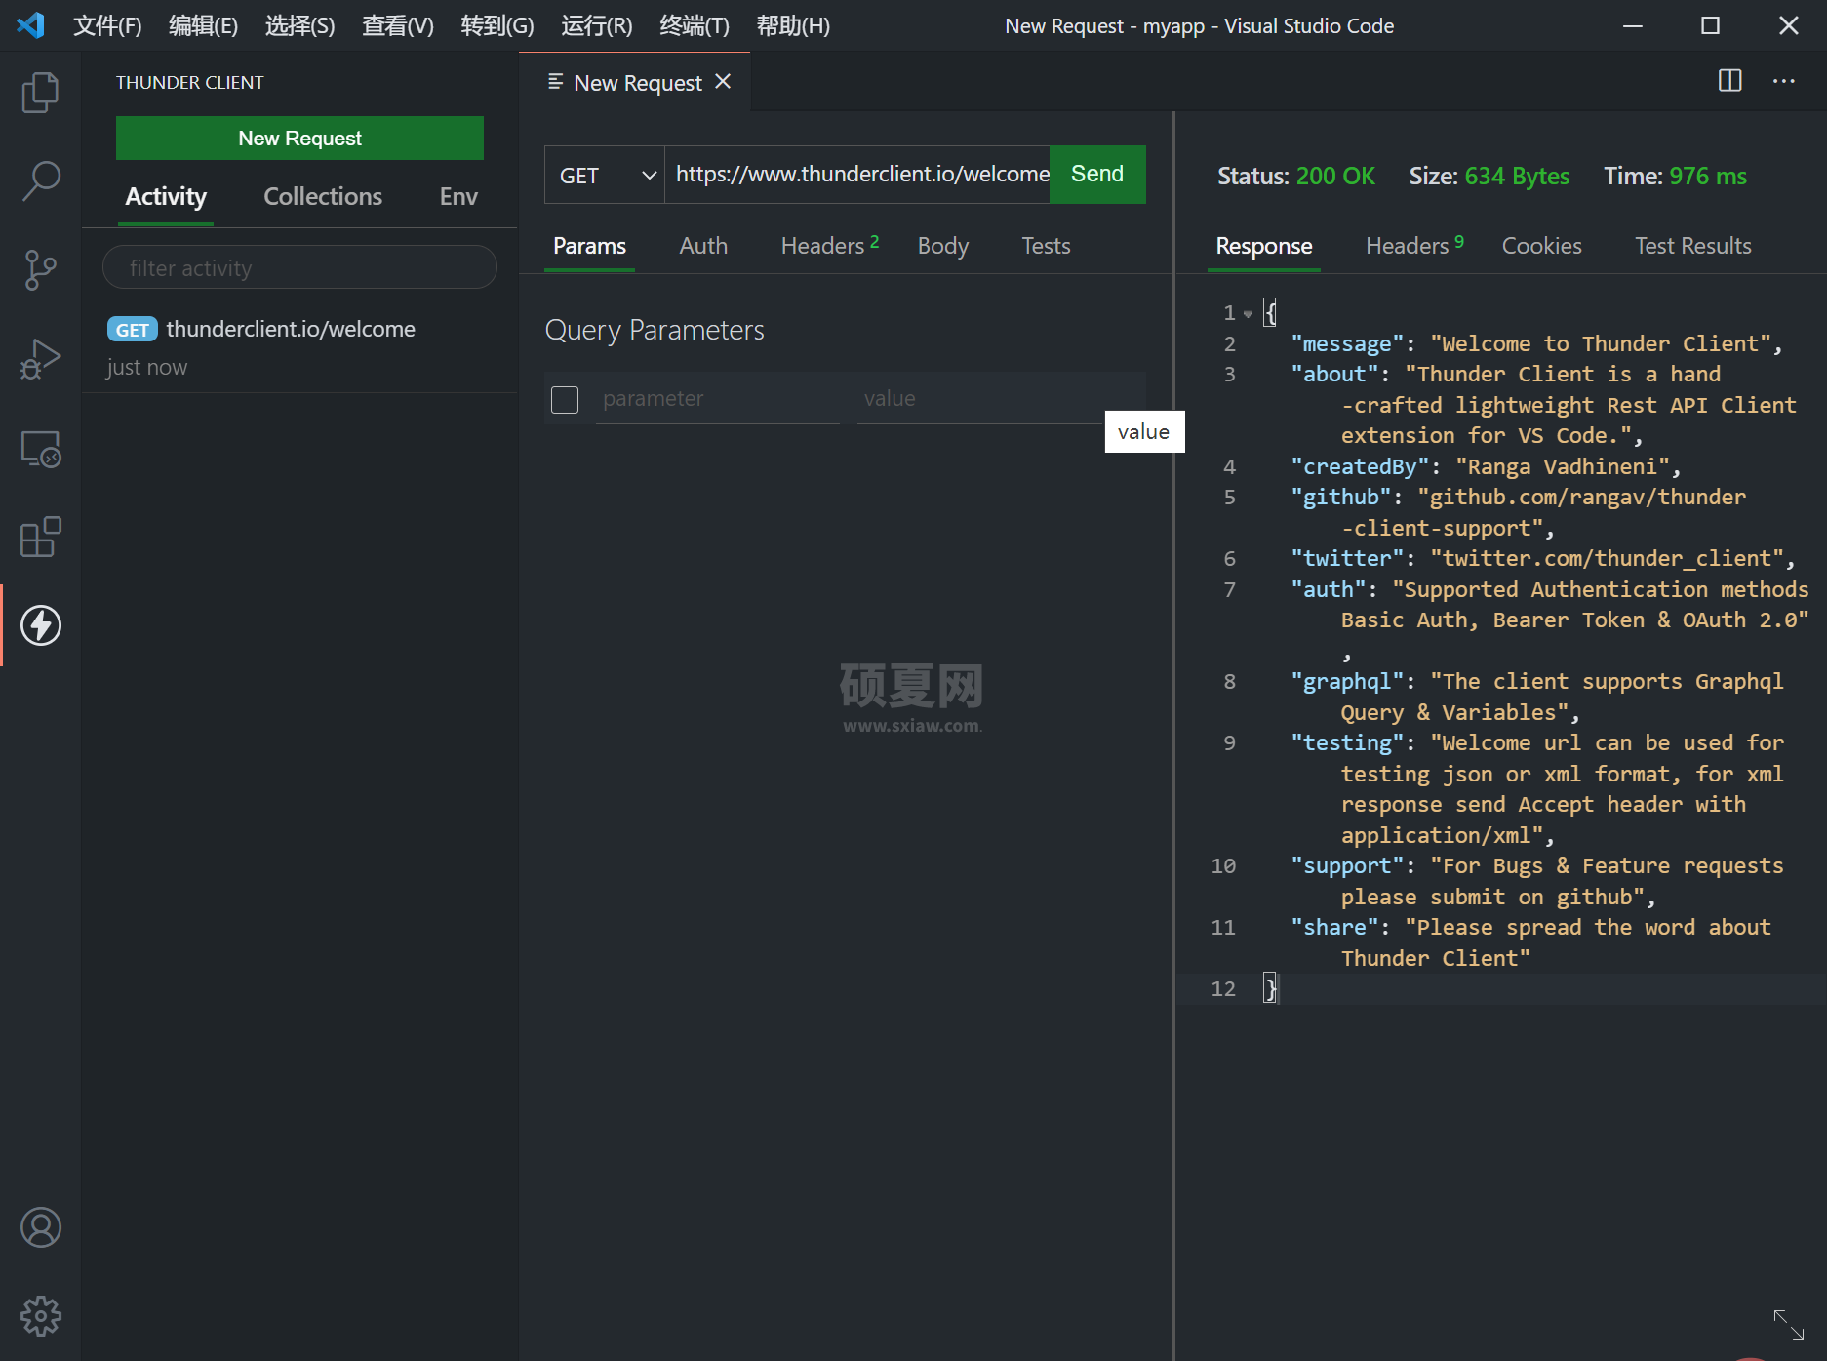Click the "support" key in response JSON
Image resolution: width=1827 pixels, height=1361 pixels.
tap(1347, 866)
